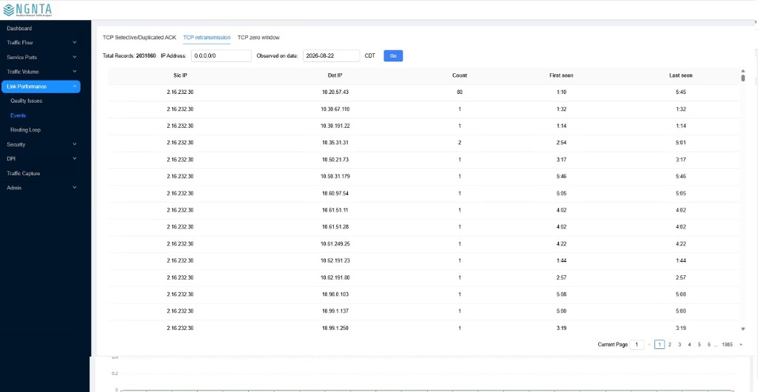
Task: Click the NGNTA logo
Action: tap(27, 10)
